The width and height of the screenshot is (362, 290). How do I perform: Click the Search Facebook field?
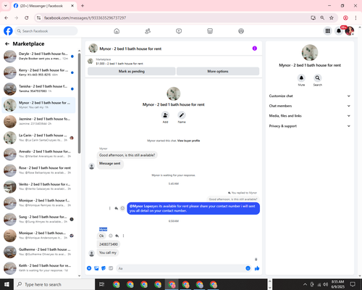pos(46,31)
